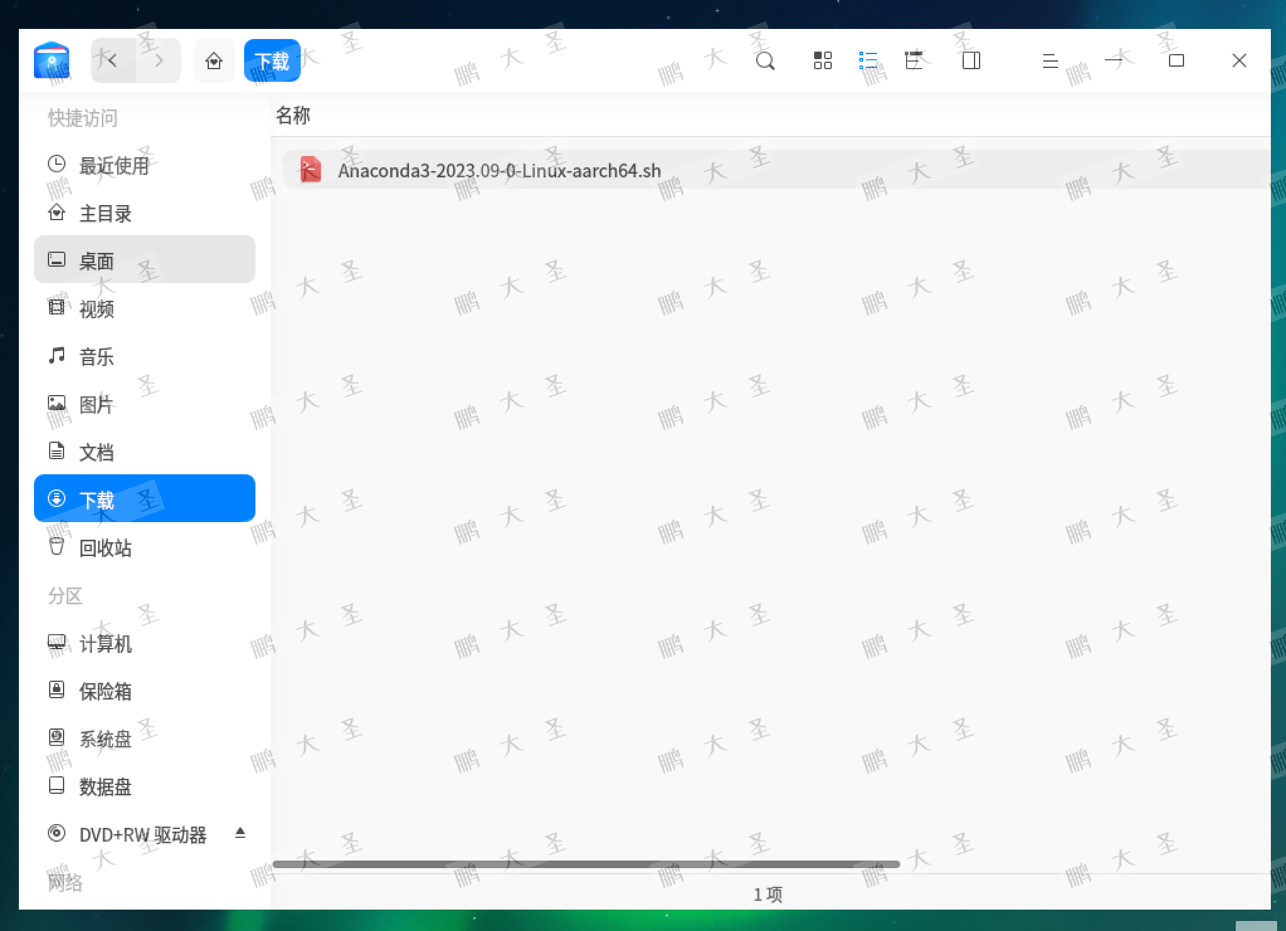
Task: Open 回收站 Trash in sidebar
Action: click(x=105, y=547)
